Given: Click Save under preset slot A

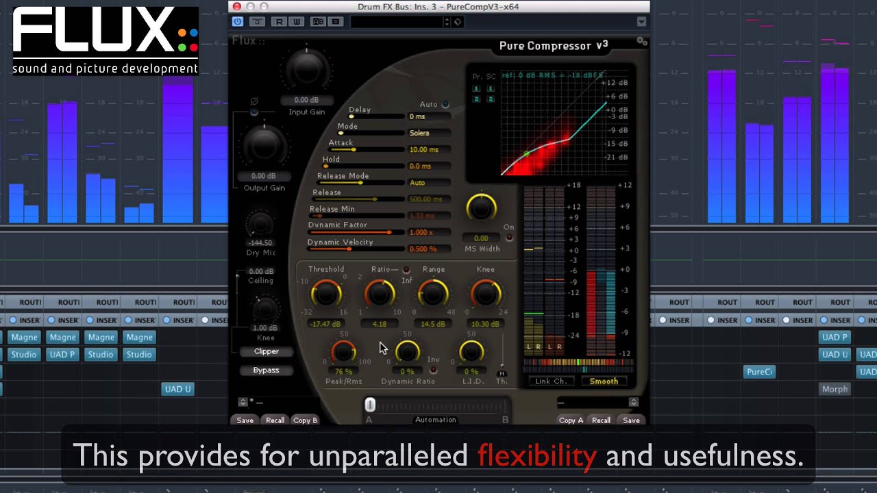Looking at the screenshot, I should click(x=245, y=420).
